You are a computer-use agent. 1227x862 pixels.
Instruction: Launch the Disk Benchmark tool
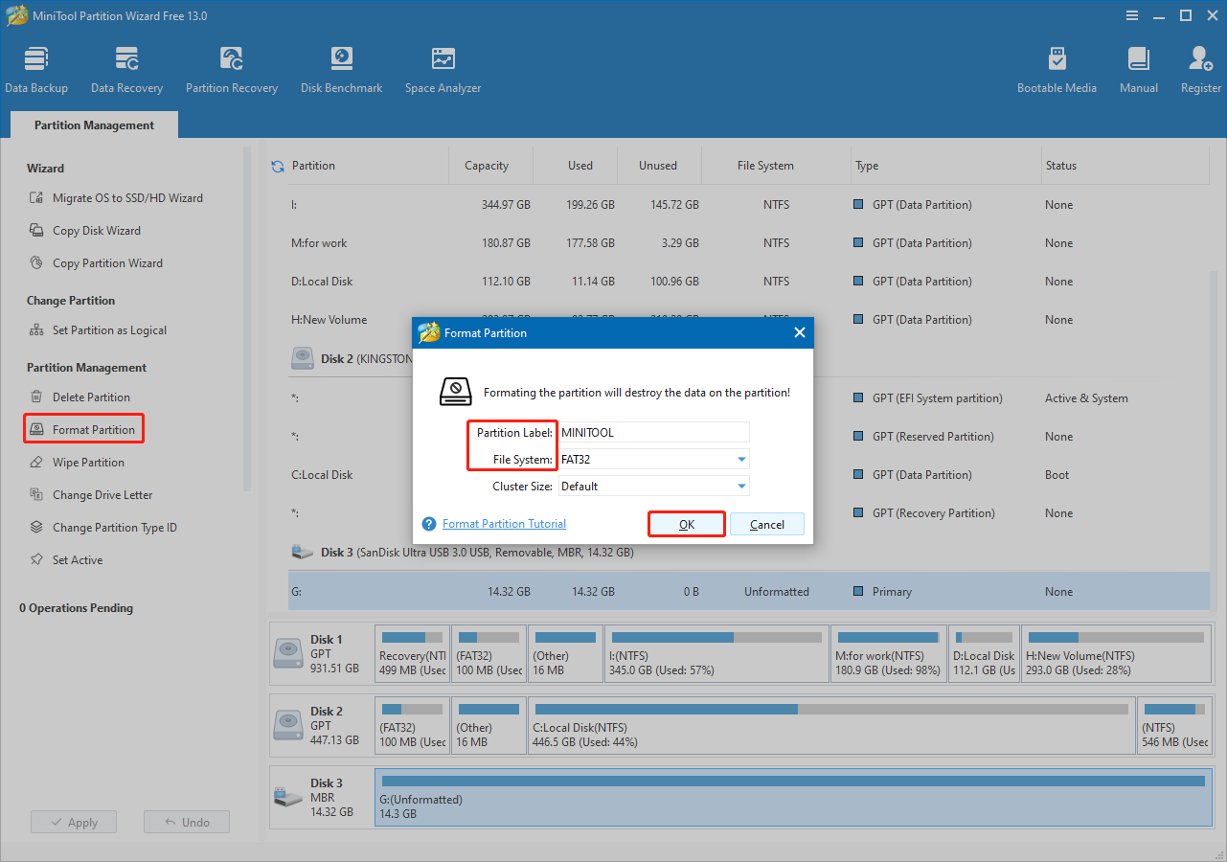(x=341, y=67)
